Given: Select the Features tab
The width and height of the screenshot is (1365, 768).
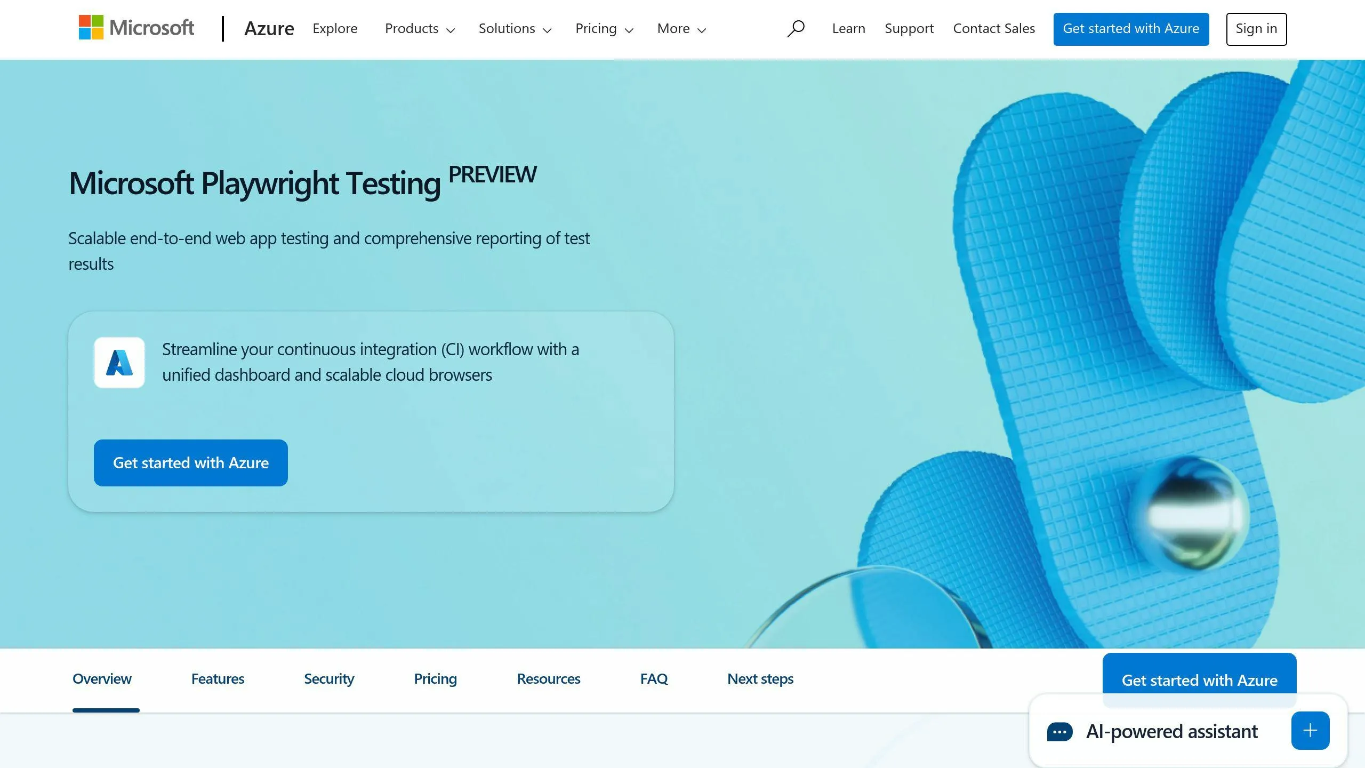Looking at the screenshot, I should [x=218, y=678].
